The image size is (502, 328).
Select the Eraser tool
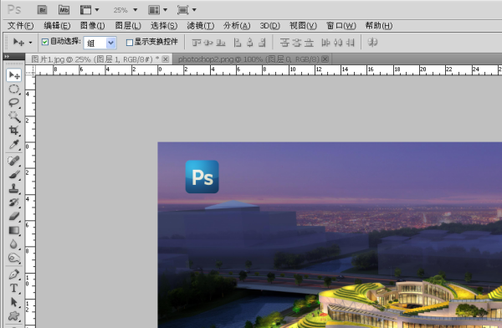point(14,216)
